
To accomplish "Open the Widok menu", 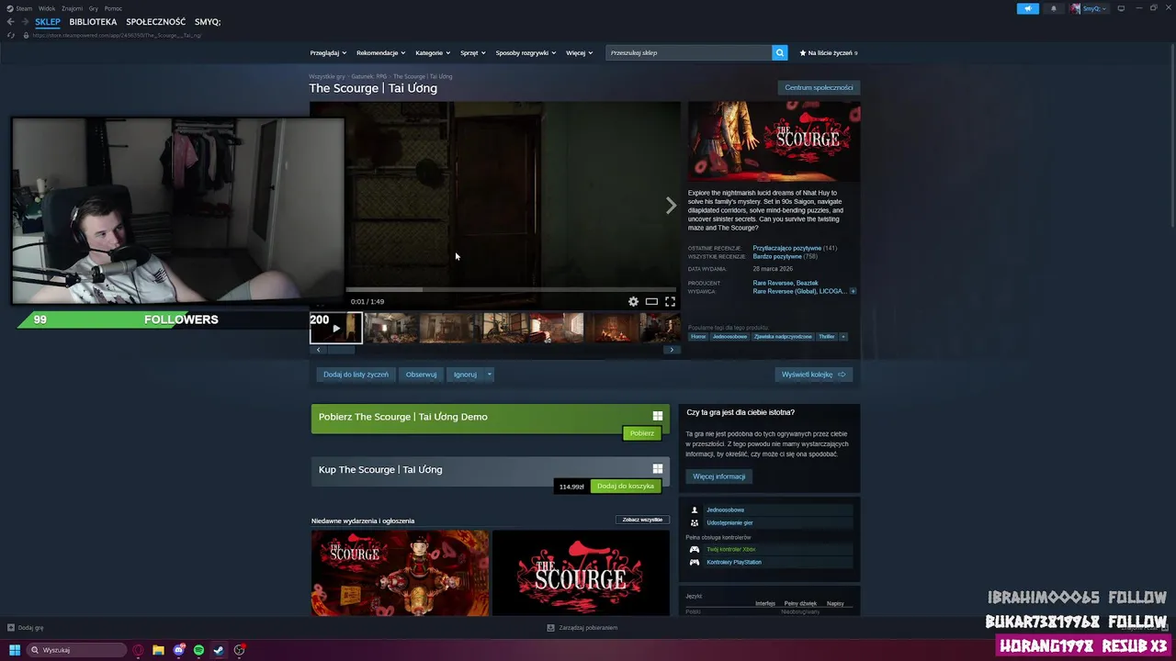I will 47,8.
